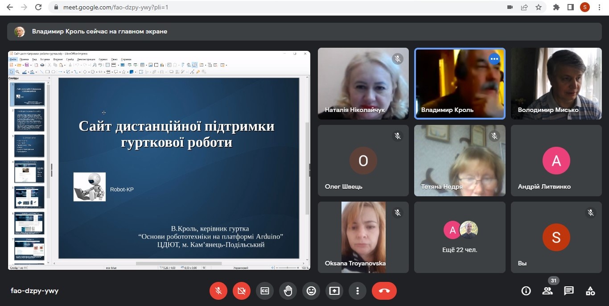Click the muted mic icon on Oksana Troyanovska tile
The height and width of the screenshot is (306, 609).
coord(398,213)
